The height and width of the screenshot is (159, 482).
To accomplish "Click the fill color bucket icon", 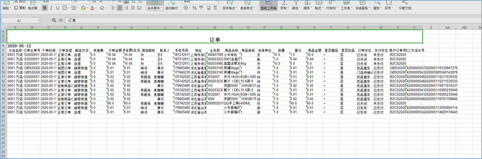I will point(83,8).
